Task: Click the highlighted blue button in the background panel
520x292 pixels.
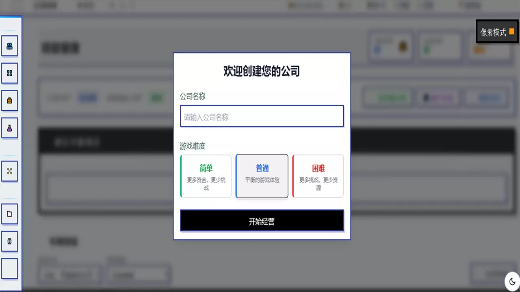Action: click(x=88, y=97)
